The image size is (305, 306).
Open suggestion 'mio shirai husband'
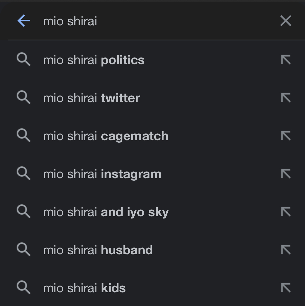152,250
